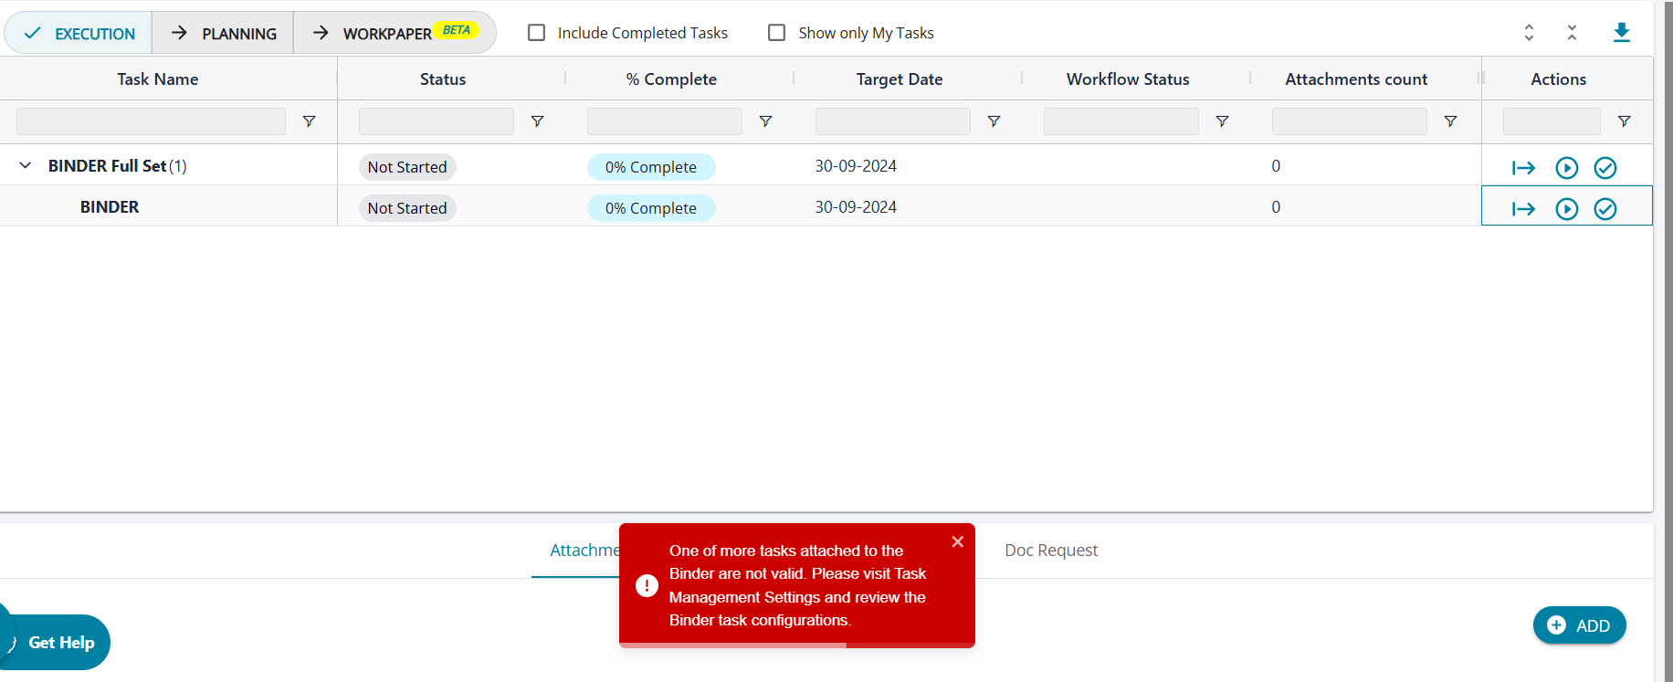The height and width of the screenshot is (682, 1673).
Task: Open the Task Name column filter icon
Action: [310, 121]
